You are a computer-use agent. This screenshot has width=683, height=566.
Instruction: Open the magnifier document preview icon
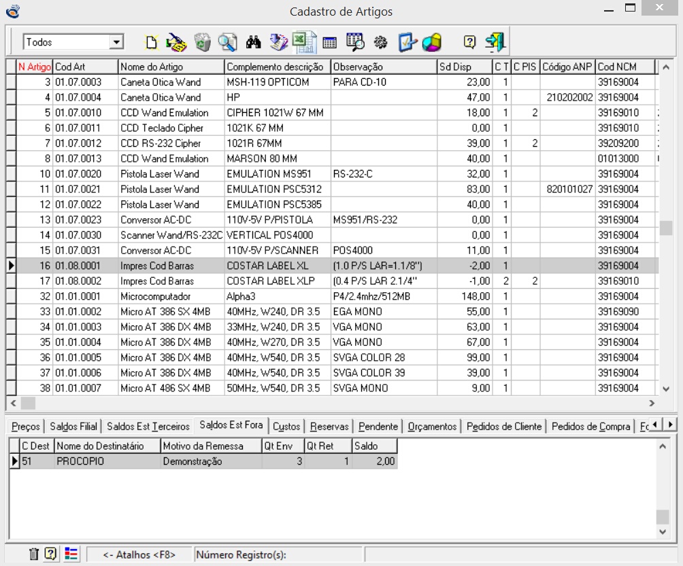pos(227,42)
